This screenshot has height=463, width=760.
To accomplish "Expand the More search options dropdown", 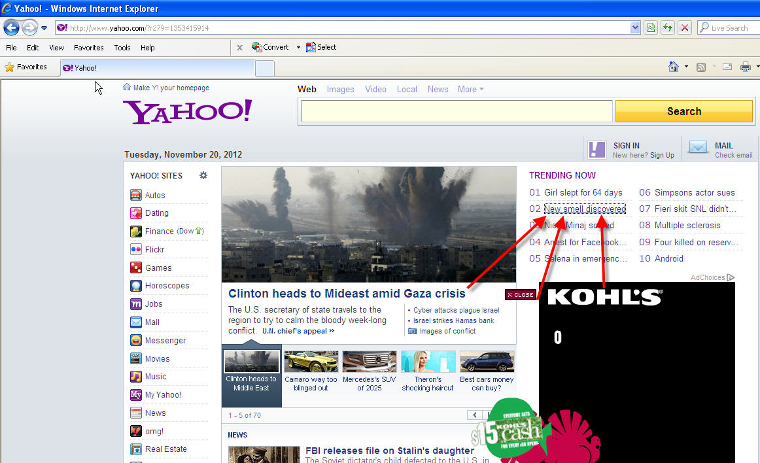I will (x=471, y=89).
